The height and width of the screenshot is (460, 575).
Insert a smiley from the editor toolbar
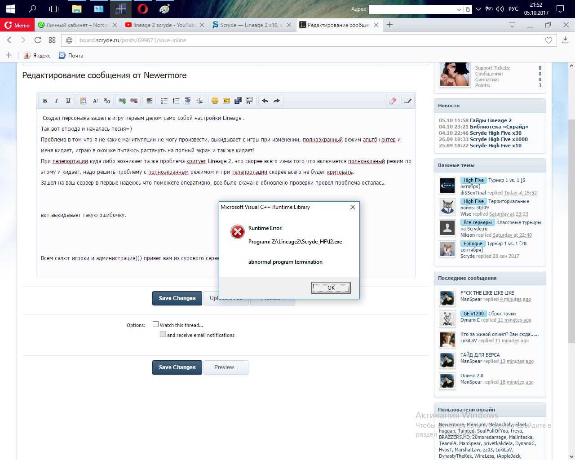[x=215, y=101]
